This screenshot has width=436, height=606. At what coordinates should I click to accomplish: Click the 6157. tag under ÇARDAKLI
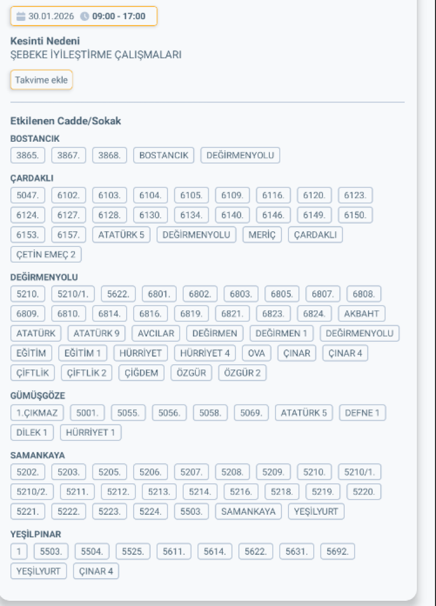[x=69, y=235]
